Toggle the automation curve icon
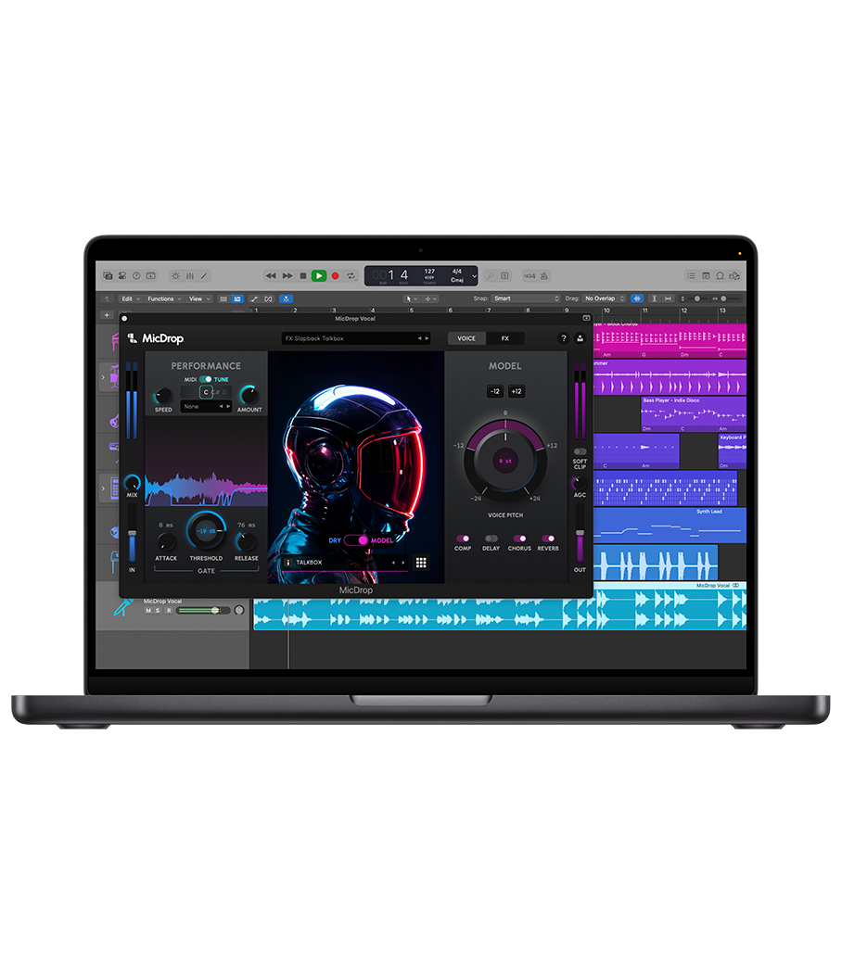This screenshot has height=964, width=842. pos(255,298)
